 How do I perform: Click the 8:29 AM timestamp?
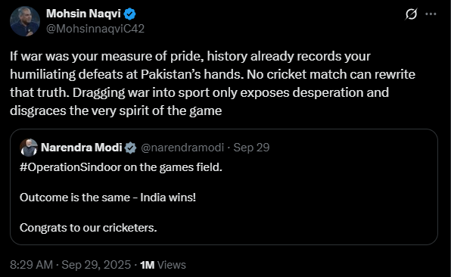pos(31,265)
